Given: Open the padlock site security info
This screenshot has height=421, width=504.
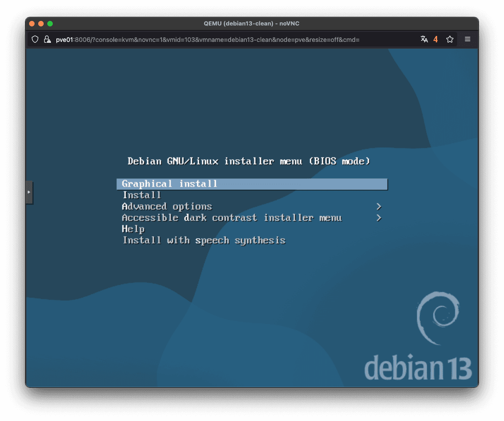Looking at the screenshot, I should tap(47, 39).
